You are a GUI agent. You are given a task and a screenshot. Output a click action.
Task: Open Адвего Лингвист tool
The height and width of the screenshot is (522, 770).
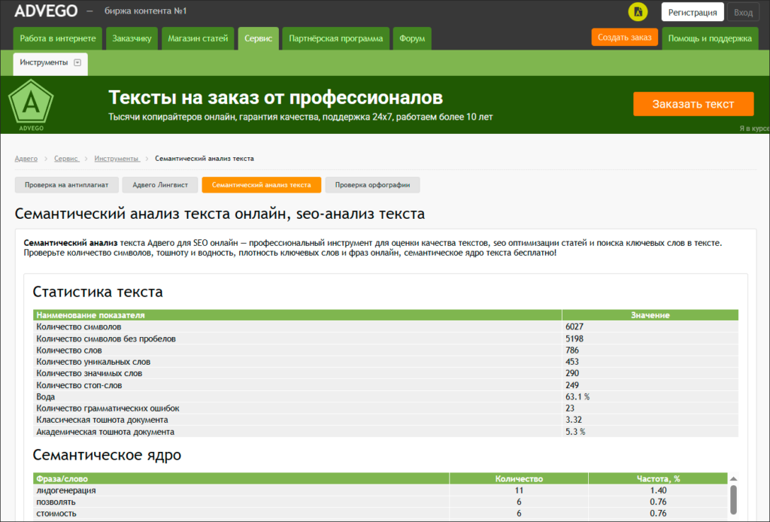(x=160, y=184)
